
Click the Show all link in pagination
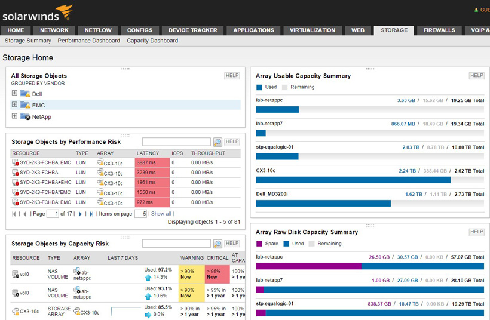(x=161, y=214)
